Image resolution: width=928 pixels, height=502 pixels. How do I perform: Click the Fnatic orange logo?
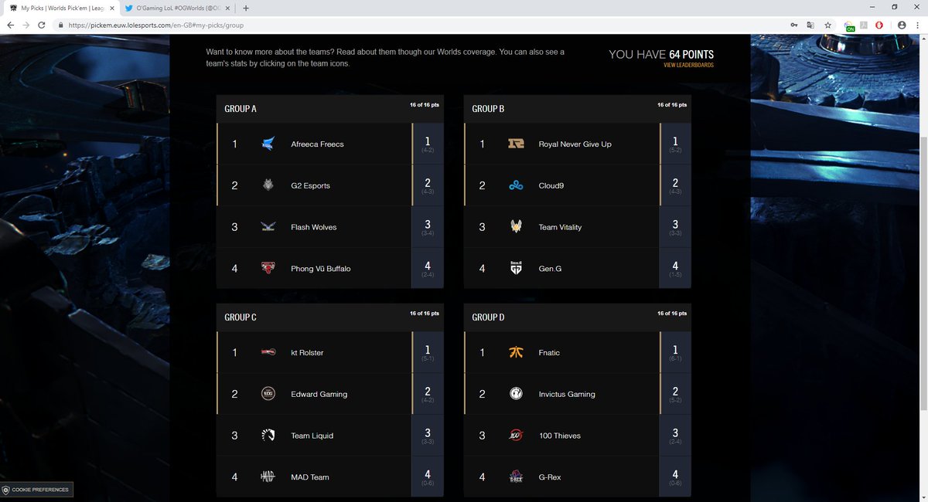[516, 352]
